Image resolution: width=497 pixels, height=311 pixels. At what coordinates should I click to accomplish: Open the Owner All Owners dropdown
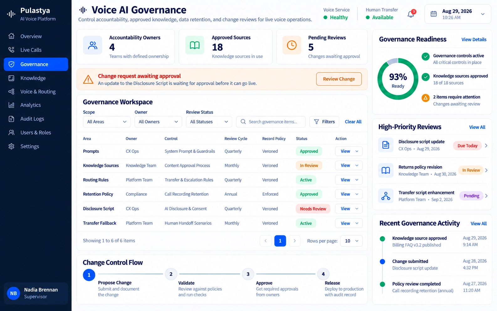coord(158,122)
